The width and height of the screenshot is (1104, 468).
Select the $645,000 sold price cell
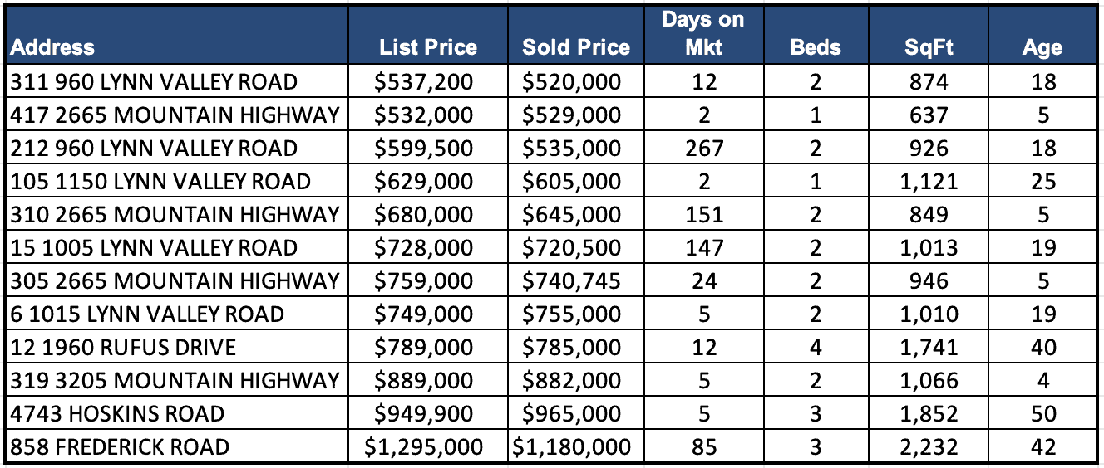pos(572,215)
